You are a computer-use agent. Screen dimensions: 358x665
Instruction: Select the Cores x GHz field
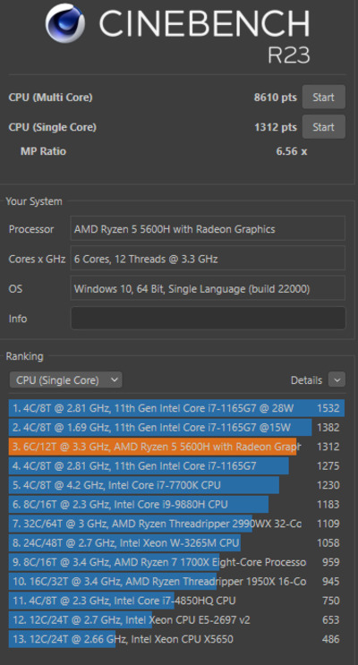point(208,259)
